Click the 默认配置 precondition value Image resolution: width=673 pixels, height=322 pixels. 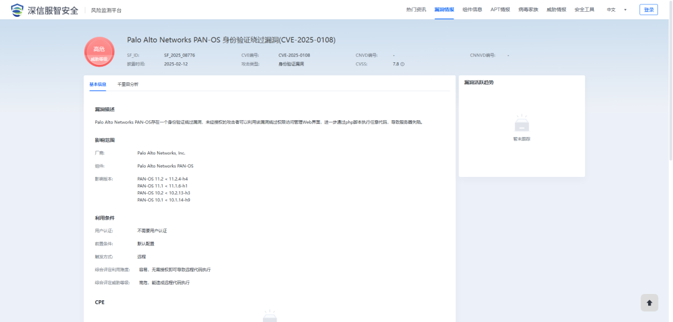[145, 244]
